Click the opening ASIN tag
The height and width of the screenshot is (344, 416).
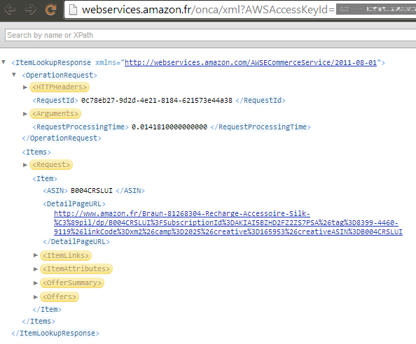[x=55, y=191]
